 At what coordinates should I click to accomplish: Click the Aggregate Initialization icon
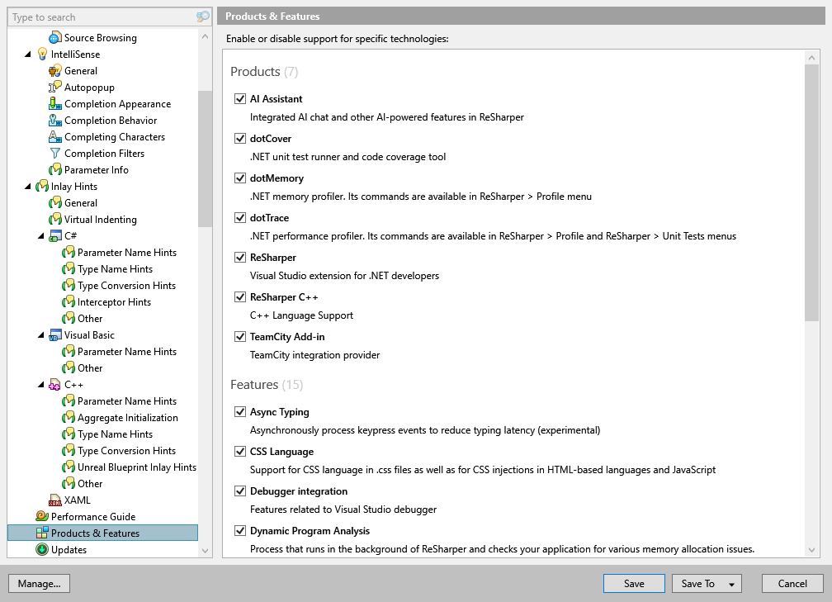69,418
